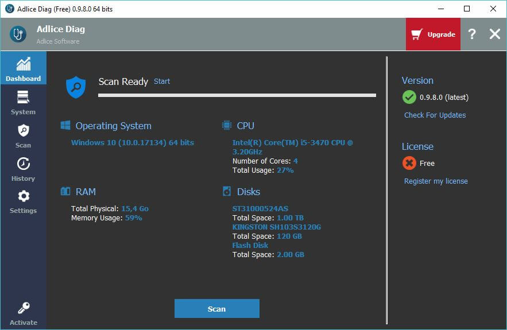Viewport: 507px width, 330px height.
Task: Click the CPU chip icon
Action: click(227, 126)
